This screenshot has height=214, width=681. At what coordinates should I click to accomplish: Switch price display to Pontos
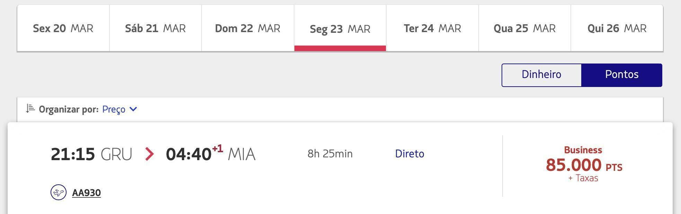[622, 75]
